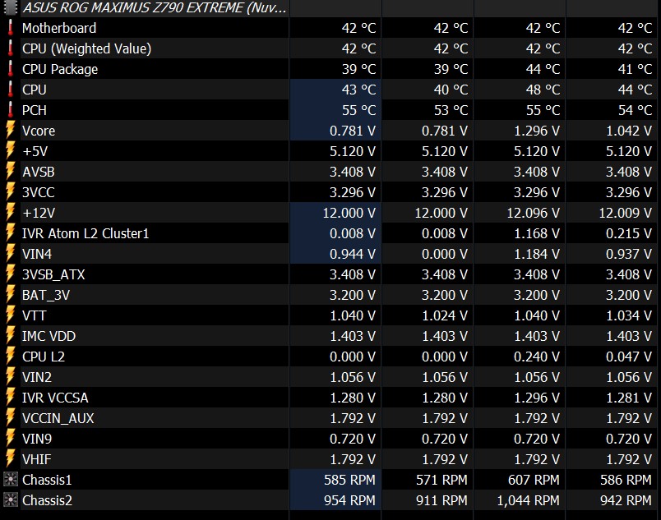The height and width of the screenshot is (520, 661).
Task: Click the fan icon beside Chassis1
Action: (11, 480)
